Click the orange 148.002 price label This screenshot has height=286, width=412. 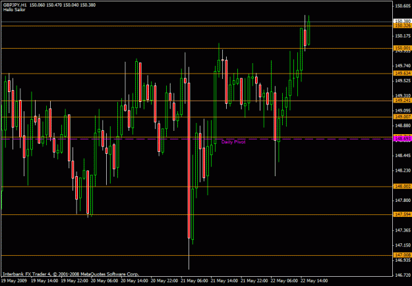tap(402, 186)
